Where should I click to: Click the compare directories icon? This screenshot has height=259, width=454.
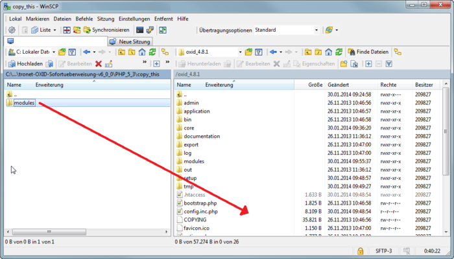coord(67,30)
